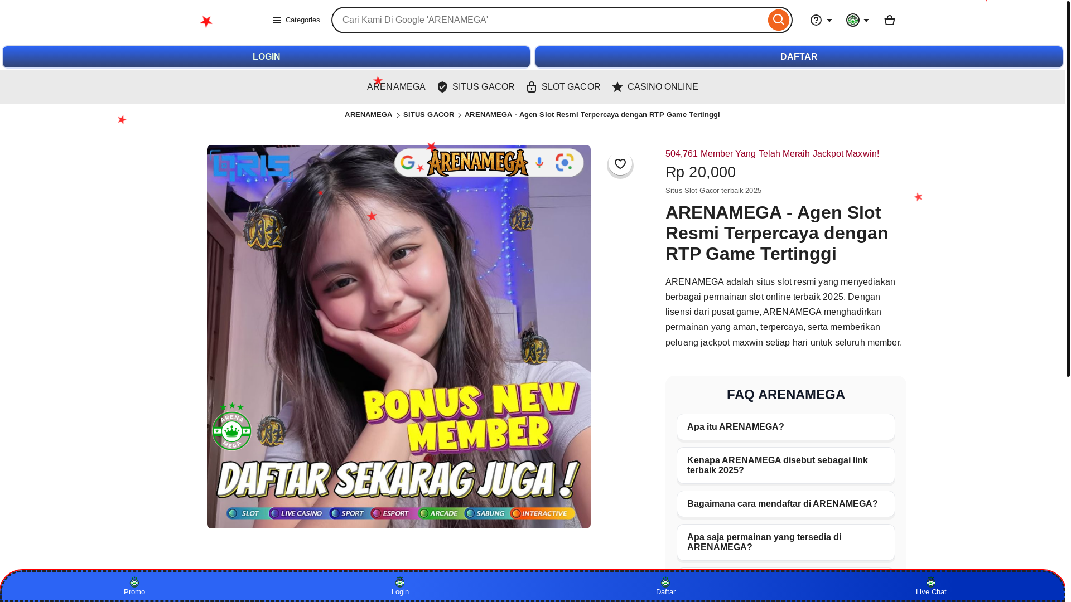The image size is (1071, 602).
Task: Go to SITUS GACOR breadcrumb link
Action: (x=428, y=115)
